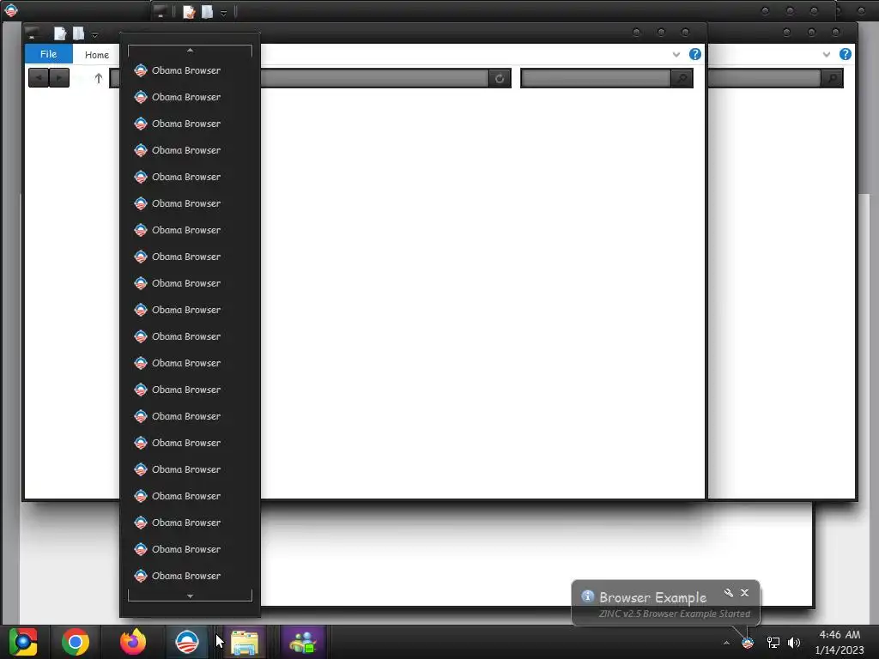
Task: Open the network status tray icon
Action: 773,643
